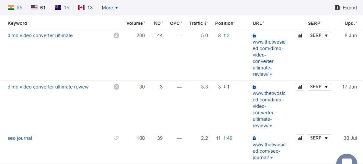Click the Export download icon
The width and height of the screenshot is (363, 164).
coord(337,7)
